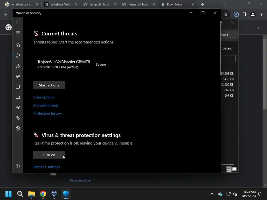Open Firewall & network protection sidebar icon
This screenshot has width=267, height=200.
[x=18, y=76]
